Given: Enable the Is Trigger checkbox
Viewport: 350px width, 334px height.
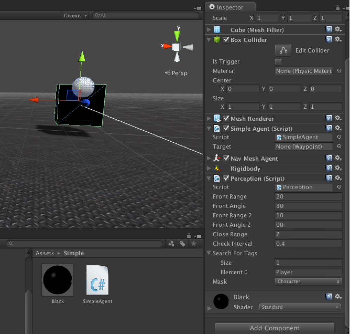Looking at the screenshot, I should [x=278, y=62].
